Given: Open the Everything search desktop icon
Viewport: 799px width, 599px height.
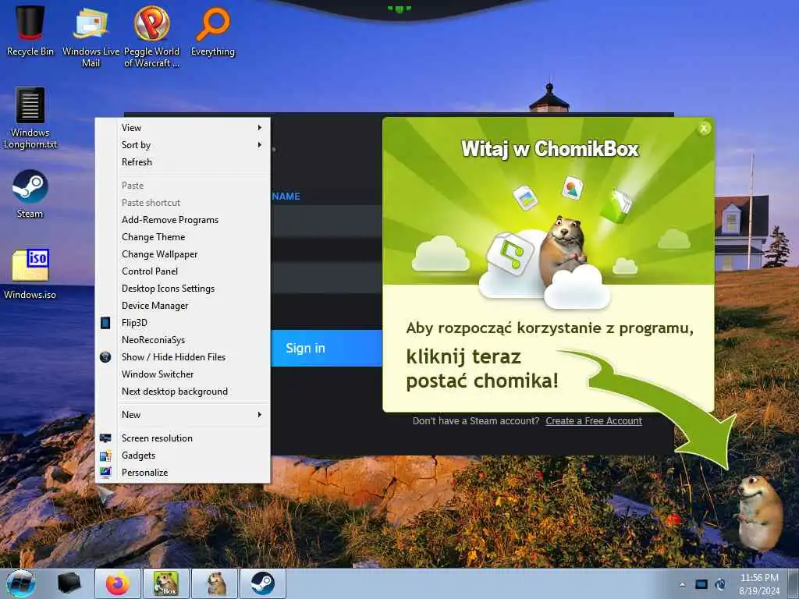Looking at the screenshot, I should (x=212, y=30).
